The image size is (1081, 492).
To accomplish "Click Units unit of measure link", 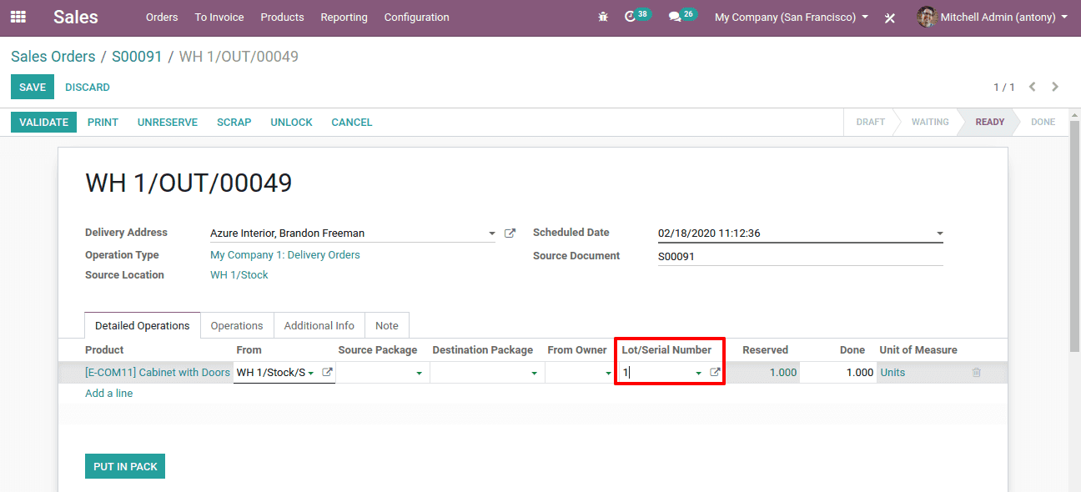I will [x=892, y=373].
